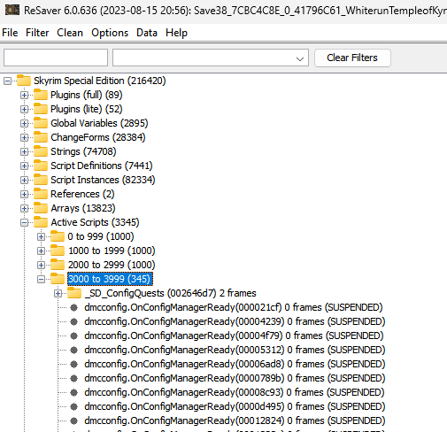Select the selected 3000 to 3999 (345) row
447x432 pixels.
pos(110,279)
